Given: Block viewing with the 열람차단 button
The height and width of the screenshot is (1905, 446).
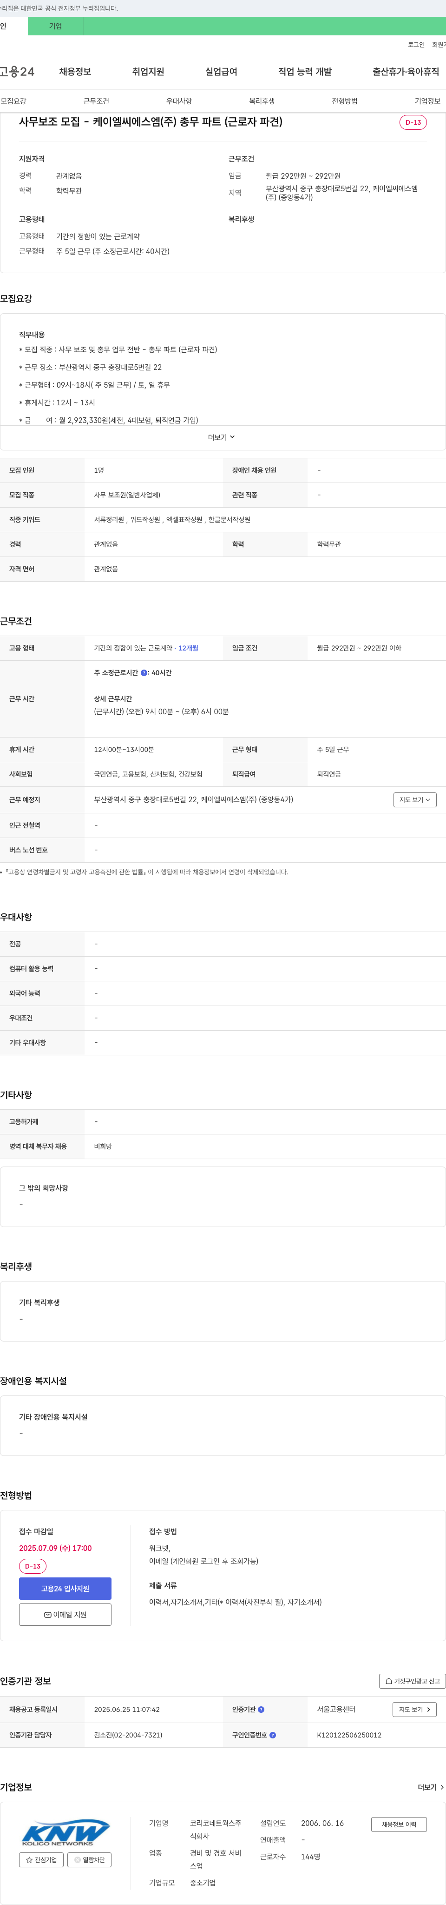Looking at the screenshot, I should tap(89, 1860).
